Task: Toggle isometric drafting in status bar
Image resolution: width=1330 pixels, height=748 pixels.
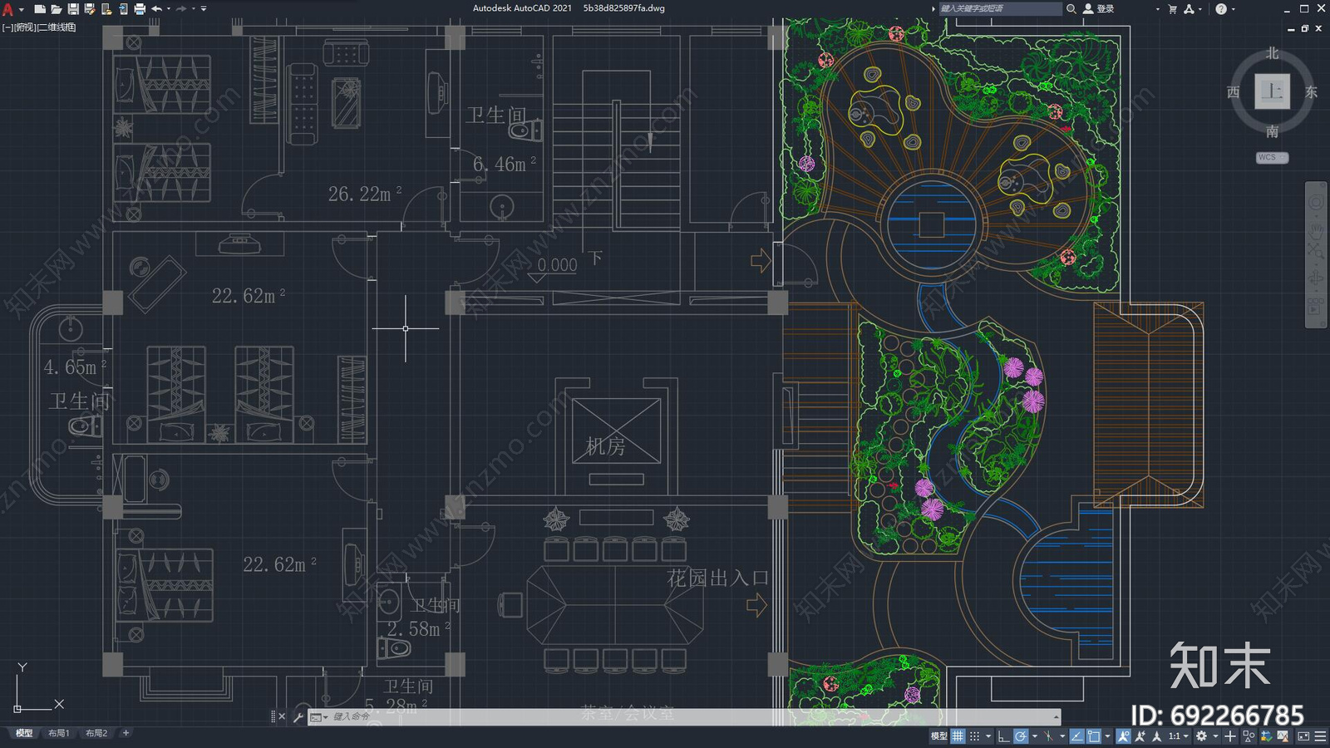Action: [x=1048, y=736]
